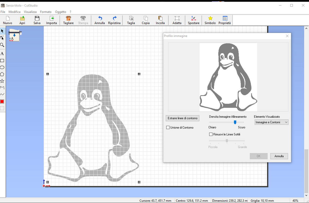The height and width of the screenshot is (203, 309).
Task: Select the pentagon polygon tool
Action: click(2, 74)
